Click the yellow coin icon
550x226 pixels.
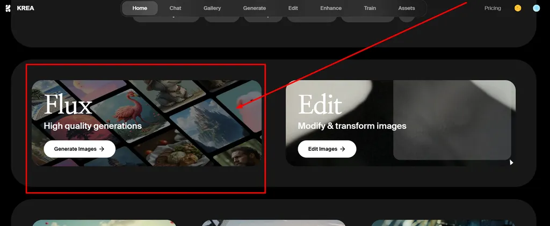click(x=518, y=8)
